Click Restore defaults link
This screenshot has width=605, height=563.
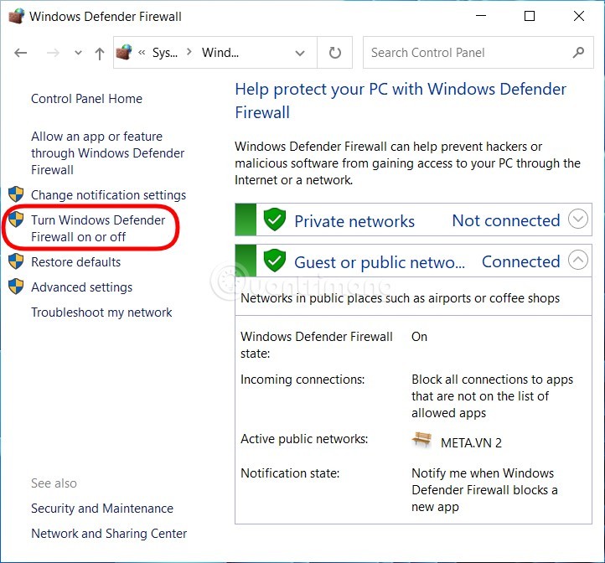pyautogui.click(x=75, y=262)
